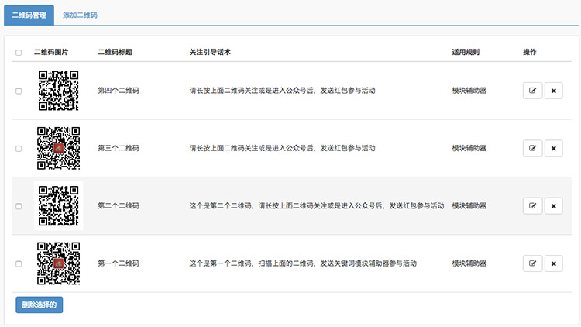Click the 关注引导话术 column header

click(210, 52)
